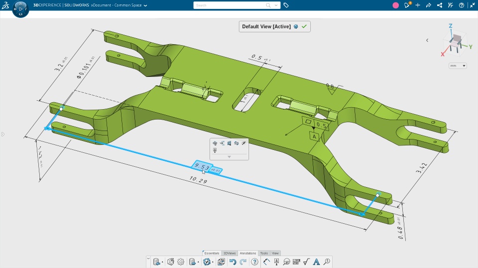Click the show/eye icon in context toolbar

pyautogui.click(x=237, y=143)
